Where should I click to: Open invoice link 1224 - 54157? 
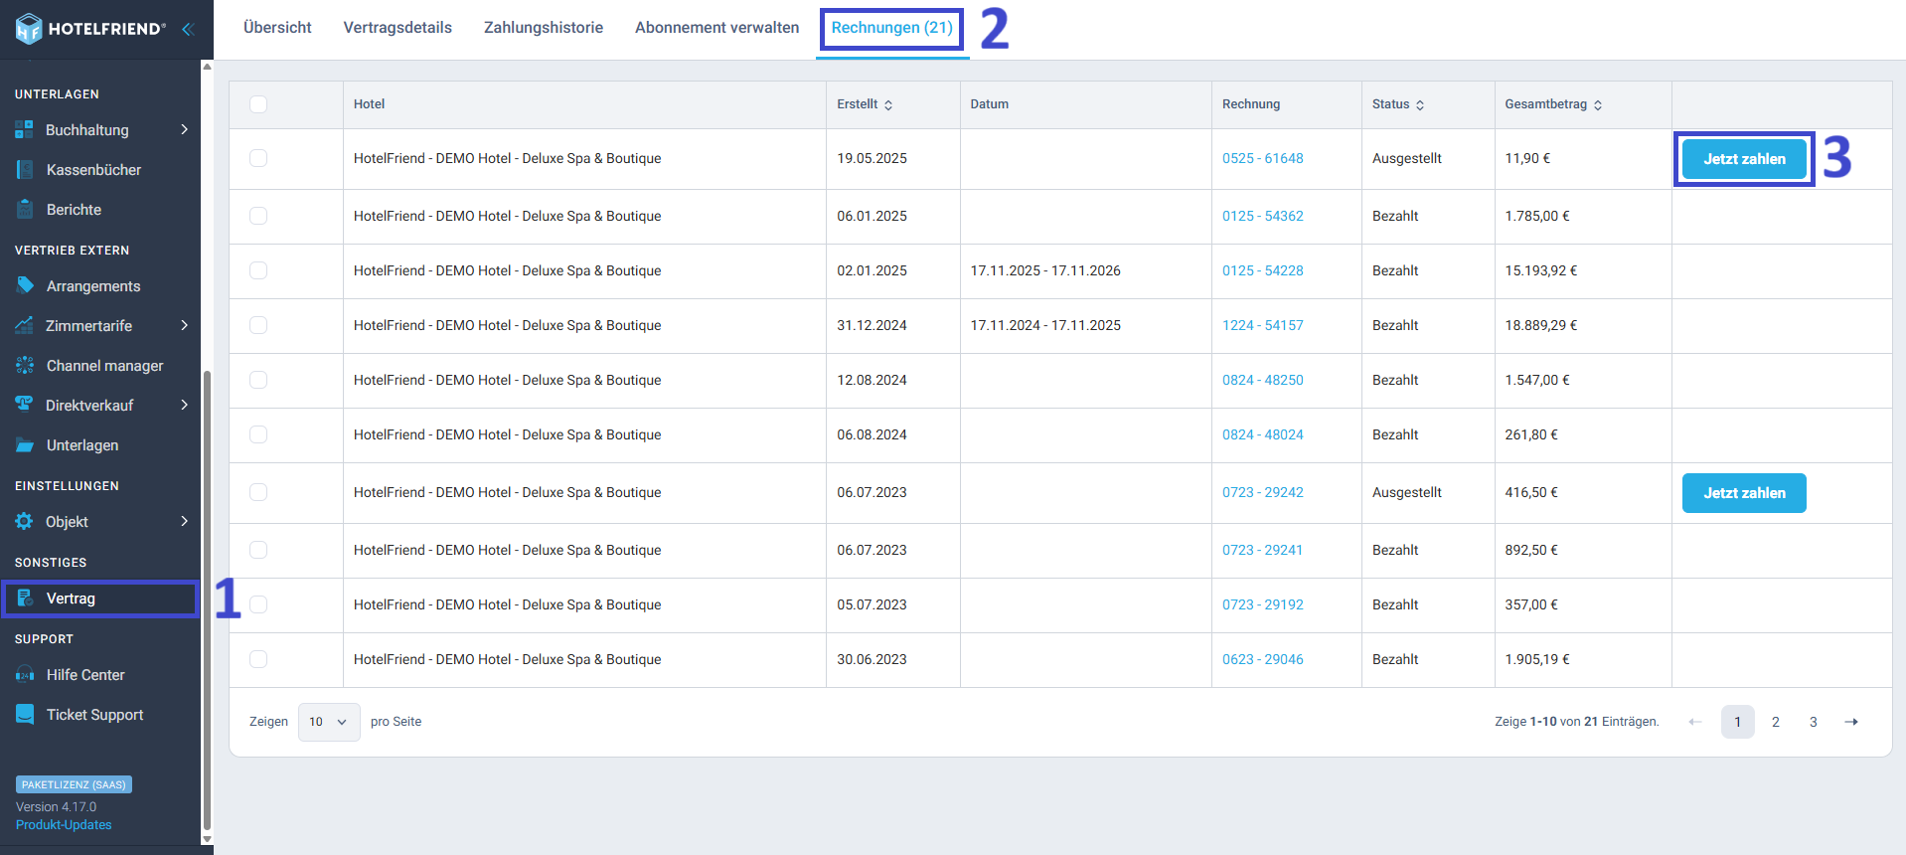pyautogui.click(x=1263, y=325)
